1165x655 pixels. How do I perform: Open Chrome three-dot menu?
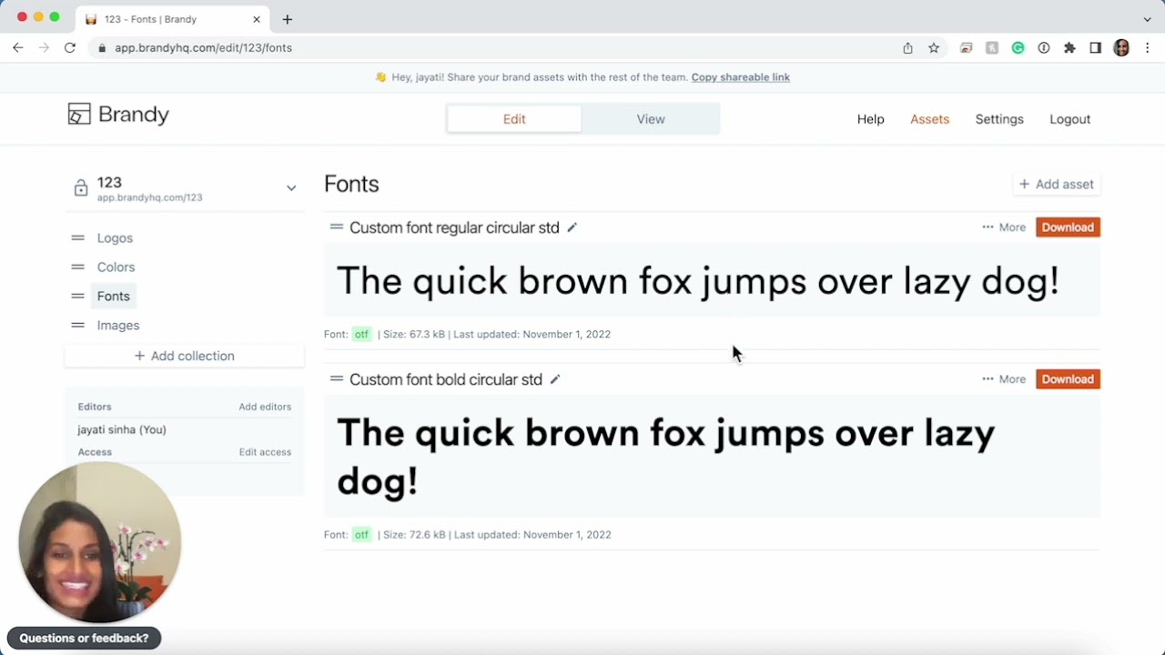click(x=1147, y=48)
